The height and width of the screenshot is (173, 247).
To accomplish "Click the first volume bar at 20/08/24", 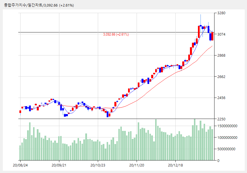I will pos(20,153).
